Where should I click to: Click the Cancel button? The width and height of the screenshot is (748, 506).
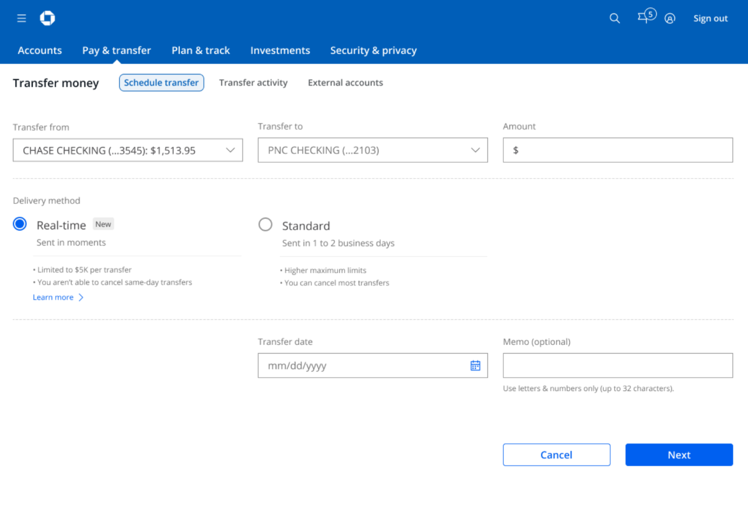556,455
